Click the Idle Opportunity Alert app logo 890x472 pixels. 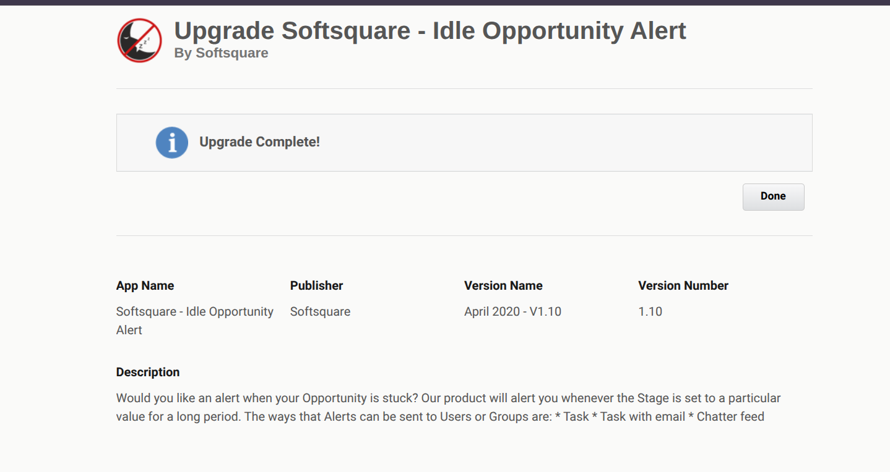pos(139,40)
